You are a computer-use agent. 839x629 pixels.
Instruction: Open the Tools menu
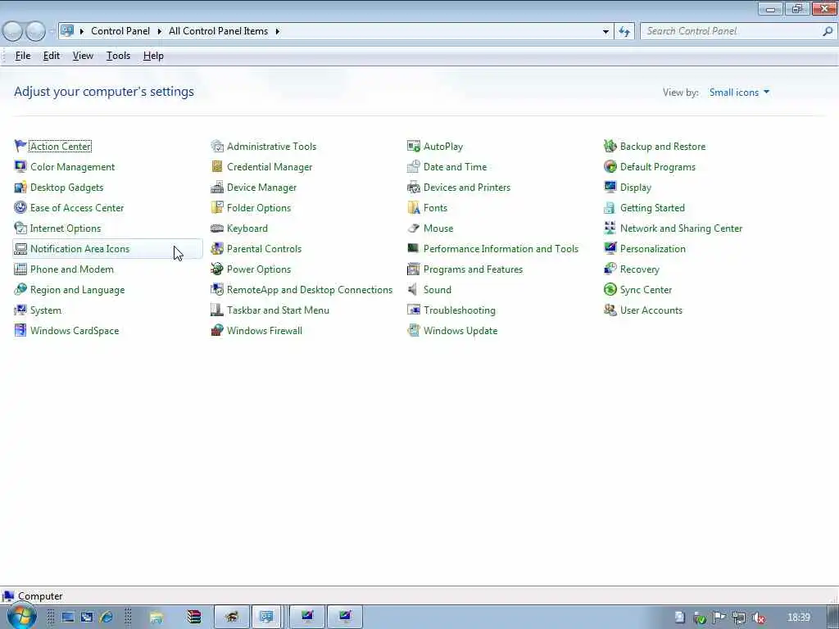coord(118,56)
